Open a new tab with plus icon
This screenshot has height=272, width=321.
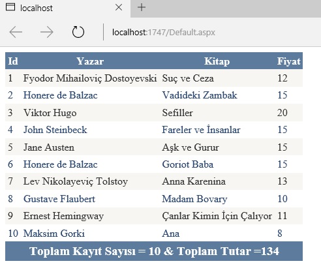click(142, 7)
